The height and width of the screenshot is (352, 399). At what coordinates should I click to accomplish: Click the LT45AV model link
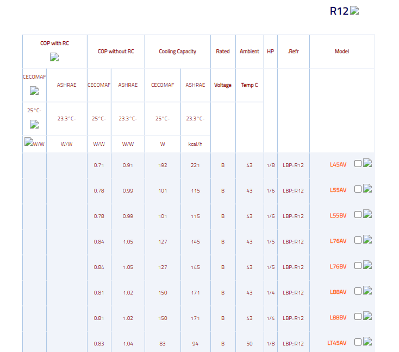336,343
